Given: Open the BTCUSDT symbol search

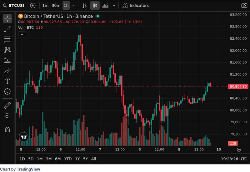Looking at the screenshot, I should [14, 6].
